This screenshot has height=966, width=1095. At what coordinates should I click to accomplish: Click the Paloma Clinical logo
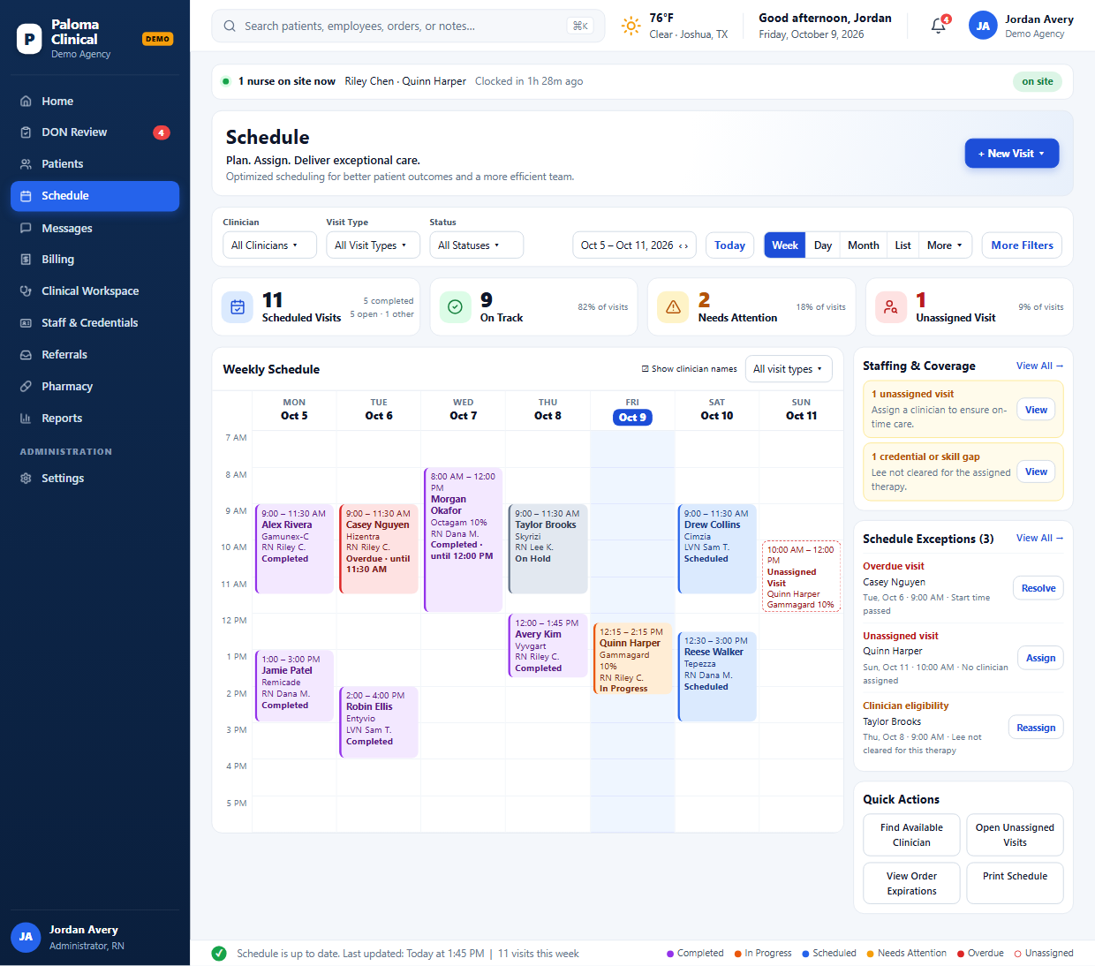[29, 39]
